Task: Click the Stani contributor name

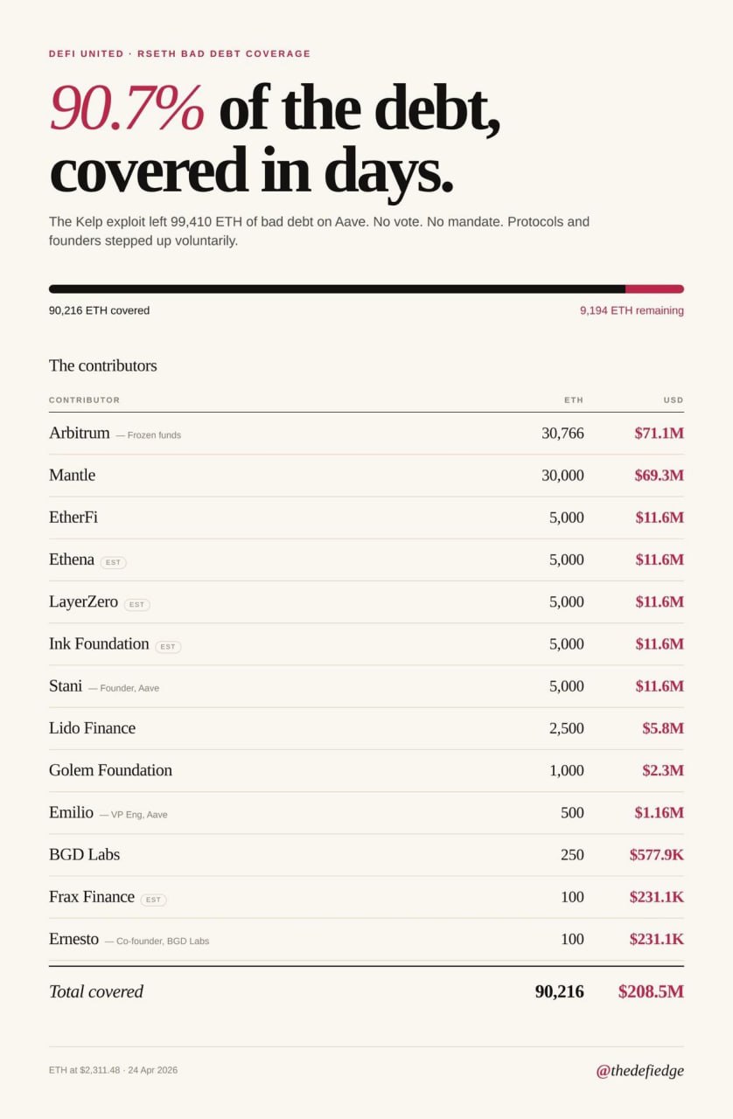Action: [66, 686]
